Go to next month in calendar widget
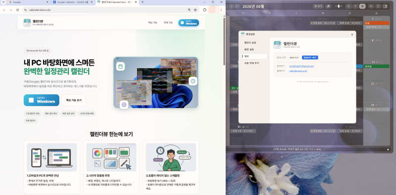This screenshot has width=396, height=195. (237, 6)
